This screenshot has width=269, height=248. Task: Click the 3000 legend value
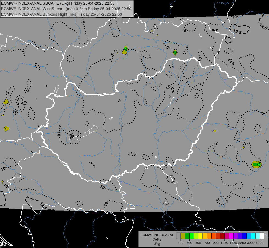click(251, 243)
